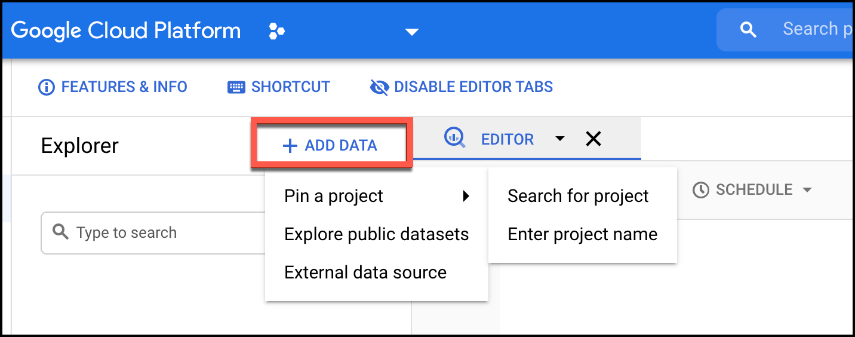
Task: Click the Shortcut keyboard icon
Action: [236, 87]
